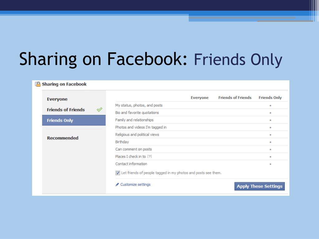
Task: Click the Friends Only dot for Contact information
Action: (x=270, y=164)
